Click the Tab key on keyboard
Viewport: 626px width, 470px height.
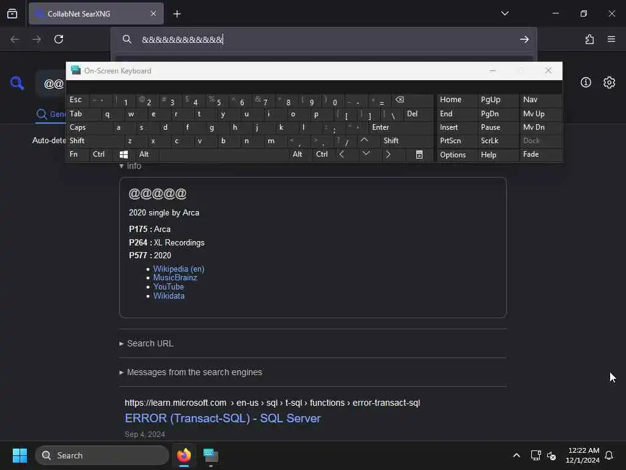[84, 114]
